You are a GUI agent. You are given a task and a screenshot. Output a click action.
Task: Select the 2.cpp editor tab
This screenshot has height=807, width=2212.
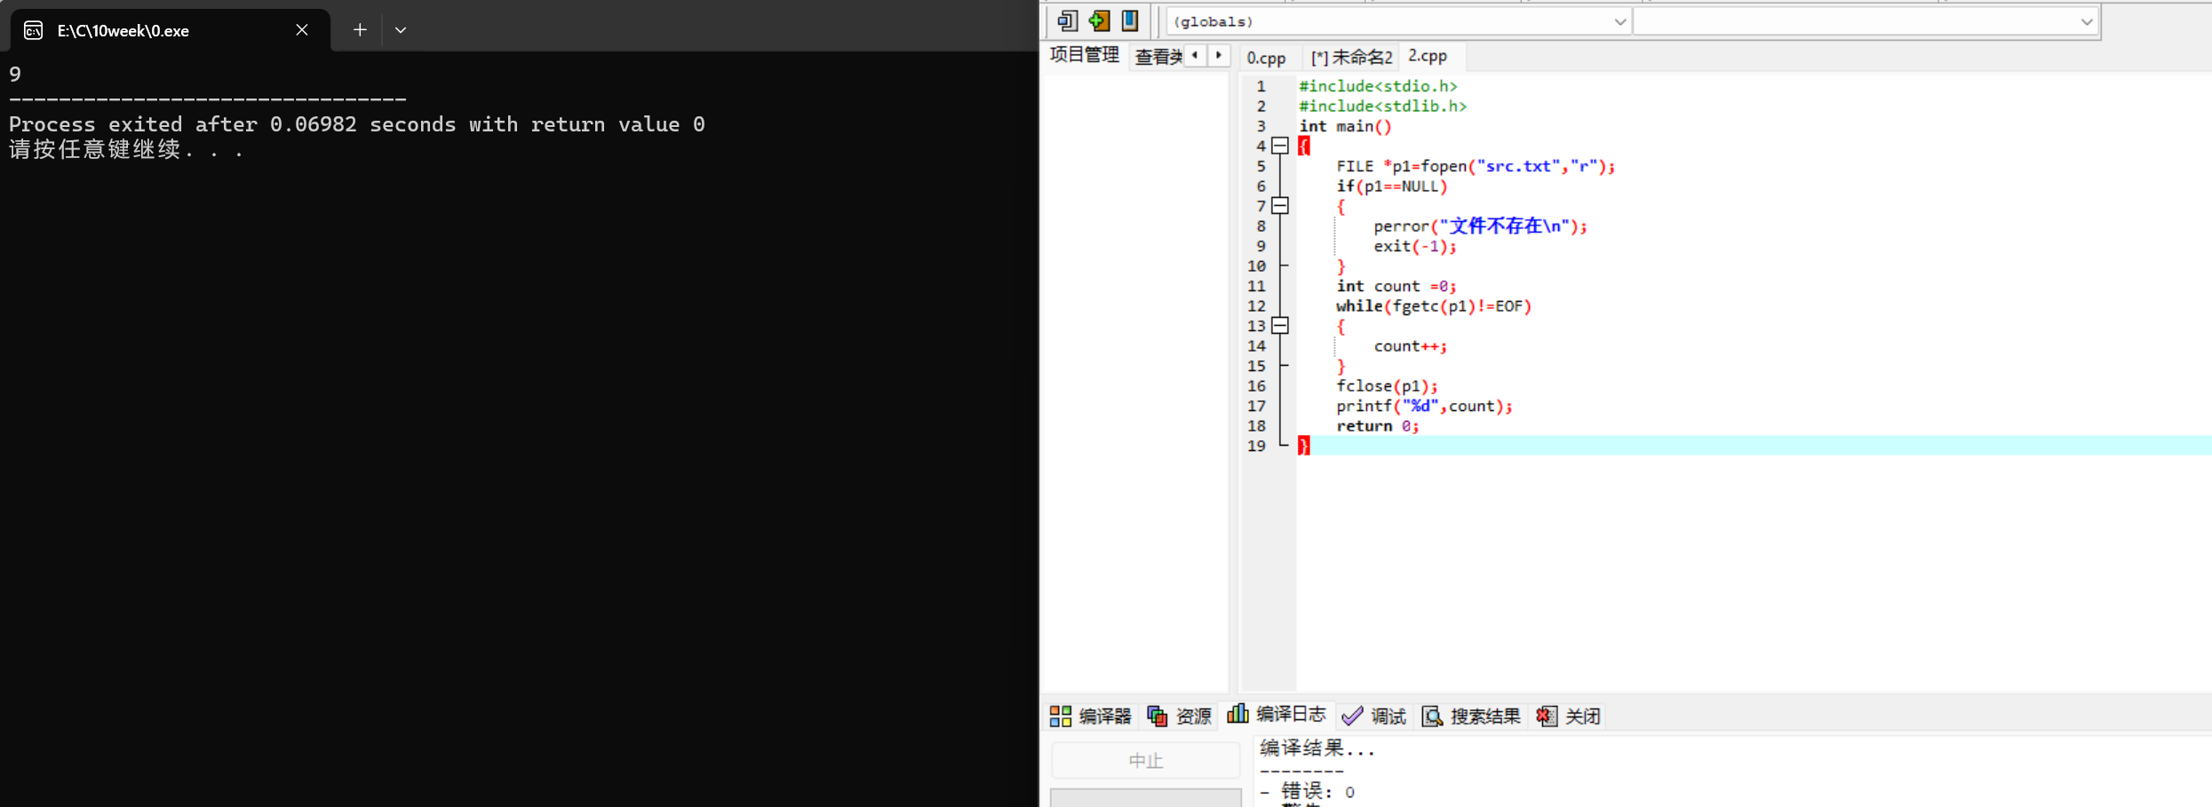point(1428,56)
